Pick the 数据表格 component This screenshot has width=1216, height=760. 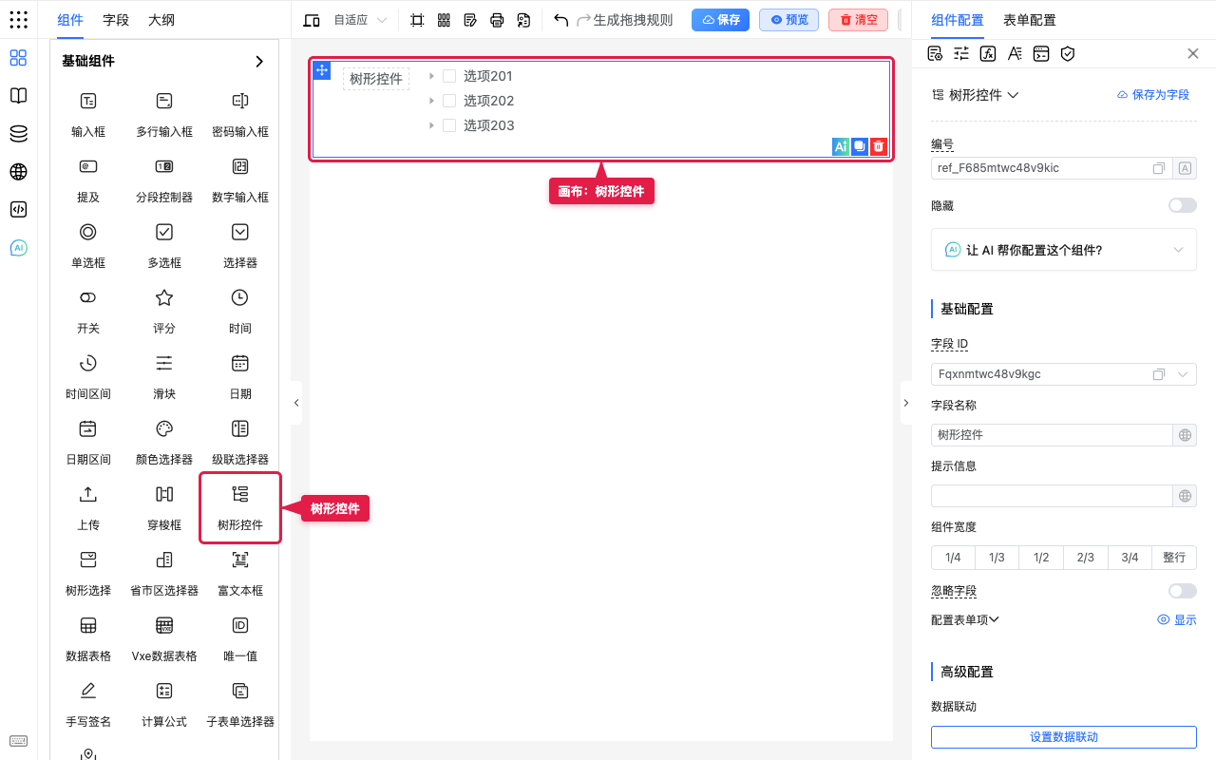pyautogui.click(x=88, y=638)
